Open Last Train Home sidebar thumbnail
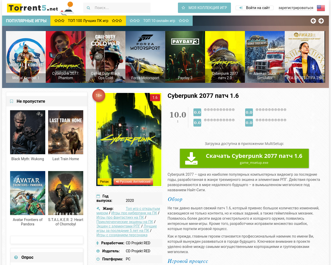This screenshot has height=265, width=331. [66, 132]
